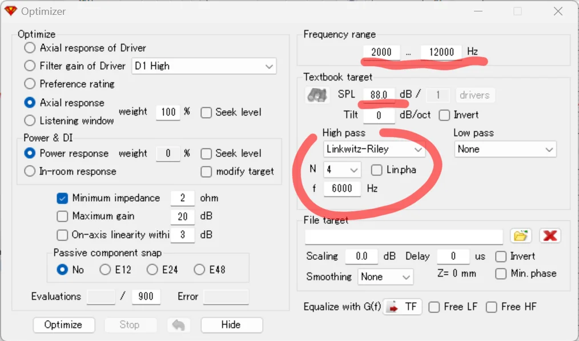The image size is (579, 341).
Task: Click the Hide button
Action: (x=231, y=325)
